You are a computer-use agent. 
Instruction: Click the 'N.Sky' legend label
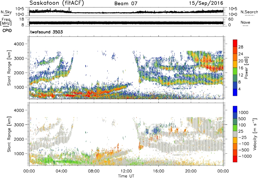(x=6, y=12)
